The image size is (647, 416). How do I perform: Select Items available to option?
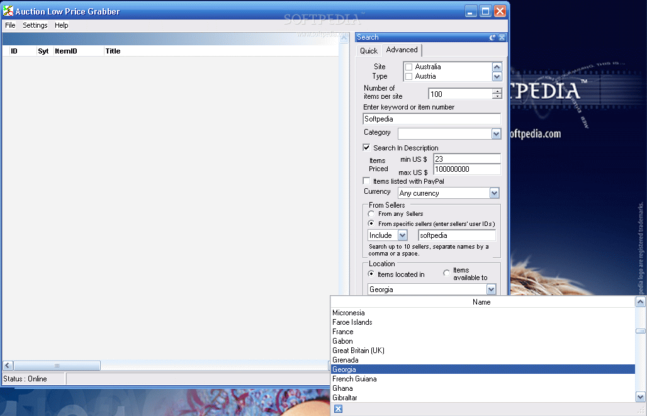[446, 273]
